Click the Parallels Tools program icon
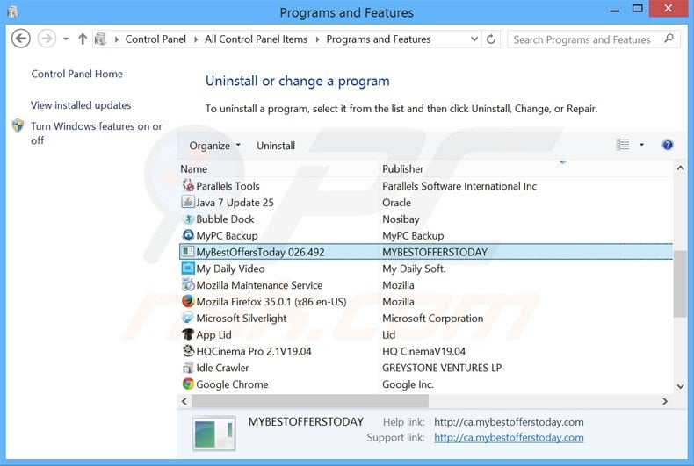 188,186
